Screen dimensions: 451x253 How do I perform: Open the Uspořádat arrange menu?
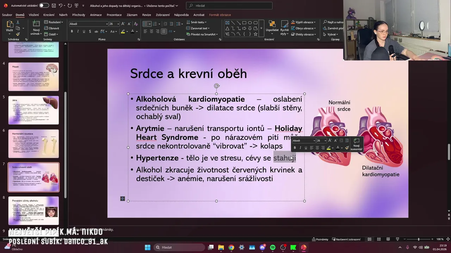(x=272, y=27)
